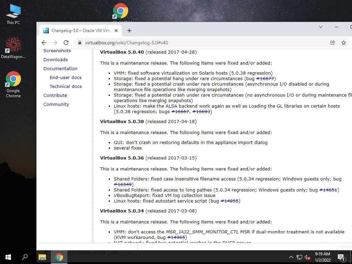The image size is (352, 264).
Task: Open the clock showing 9:19 AM
Action: pos(322,257)
